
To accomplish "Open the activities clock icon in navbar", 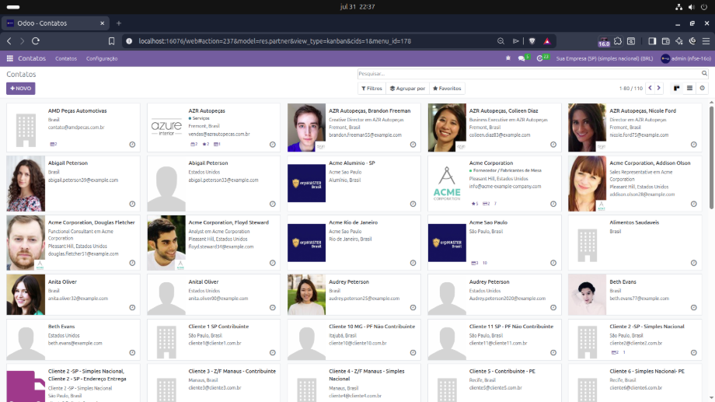I will (x=540, y=58).
